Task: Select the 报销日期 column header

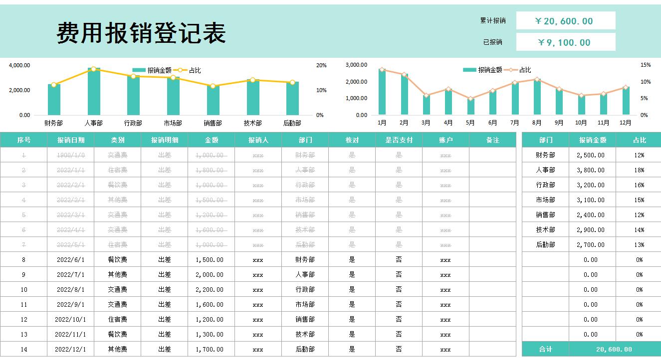Action: click(70, 140)
